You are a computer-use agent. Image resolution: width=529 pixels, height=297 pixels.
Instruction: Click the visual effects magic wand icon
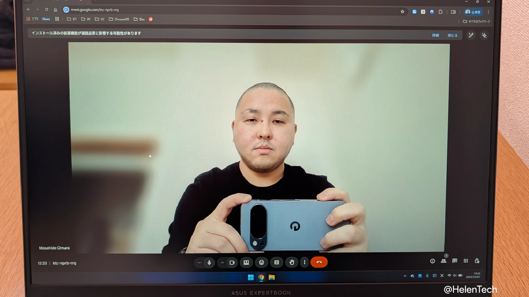pos(471,35)
